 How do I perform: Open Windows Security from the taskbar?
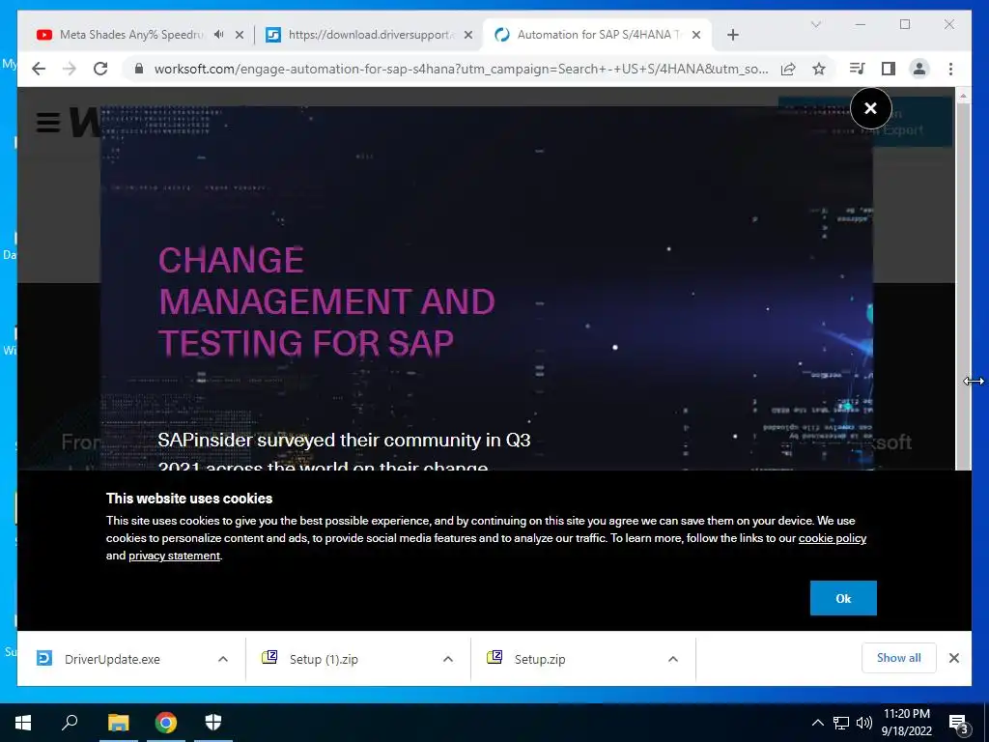point(213,723)
